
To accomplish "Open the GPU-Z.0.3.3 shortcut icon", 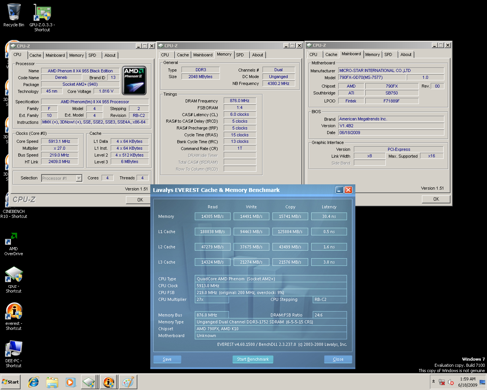I will [42, 18].
